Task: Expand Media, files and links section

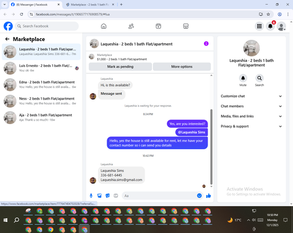Action: [x=251, y=117]
